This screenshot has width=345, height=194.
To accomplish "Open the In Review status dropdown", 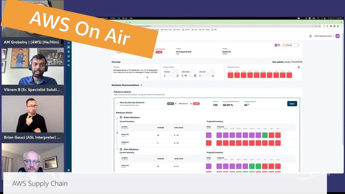I will click(x=290, y=45).
